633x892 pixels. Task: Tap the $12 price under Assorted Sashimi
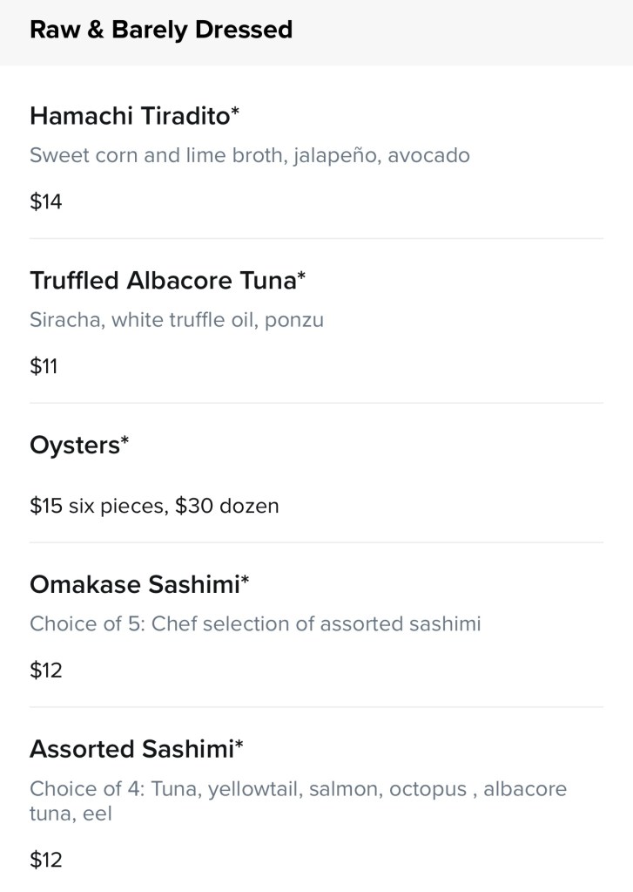click(46, 861)
